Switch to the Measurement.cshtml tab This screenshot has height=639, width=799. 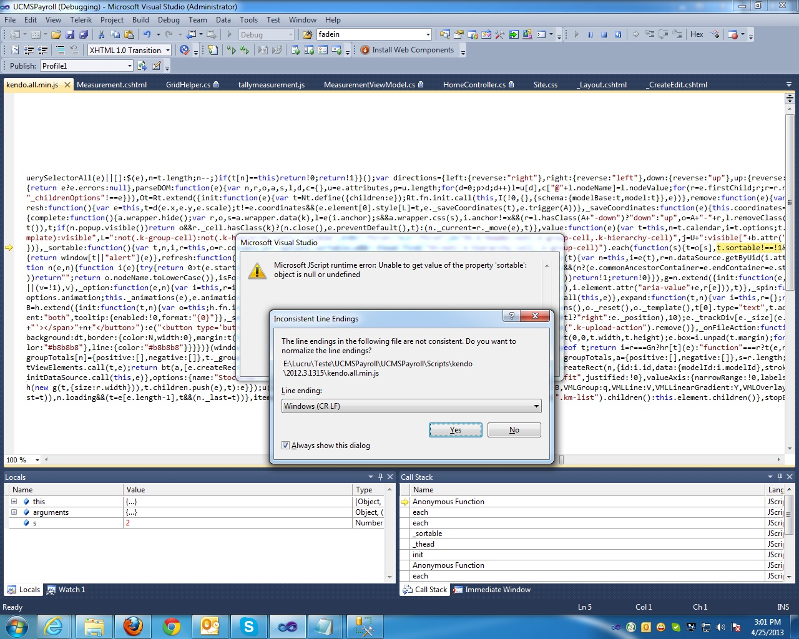[x=112, y=85]
